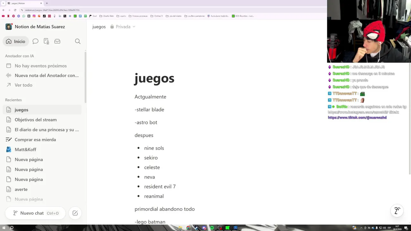Image resolution: width=411 pixels, height=231 pixels.
Task: Click the juegos page title
Action: pos(154,78)
